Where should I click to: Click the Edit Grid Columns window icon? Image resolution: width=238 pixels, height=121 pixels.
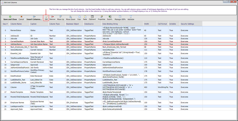click(x=2, y=2)
